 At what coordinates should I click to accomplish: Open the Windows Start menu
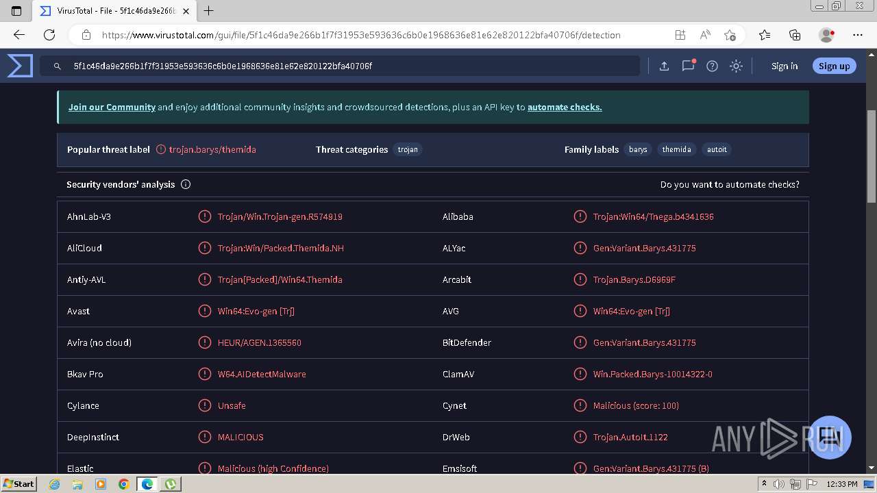pos(18,483)
